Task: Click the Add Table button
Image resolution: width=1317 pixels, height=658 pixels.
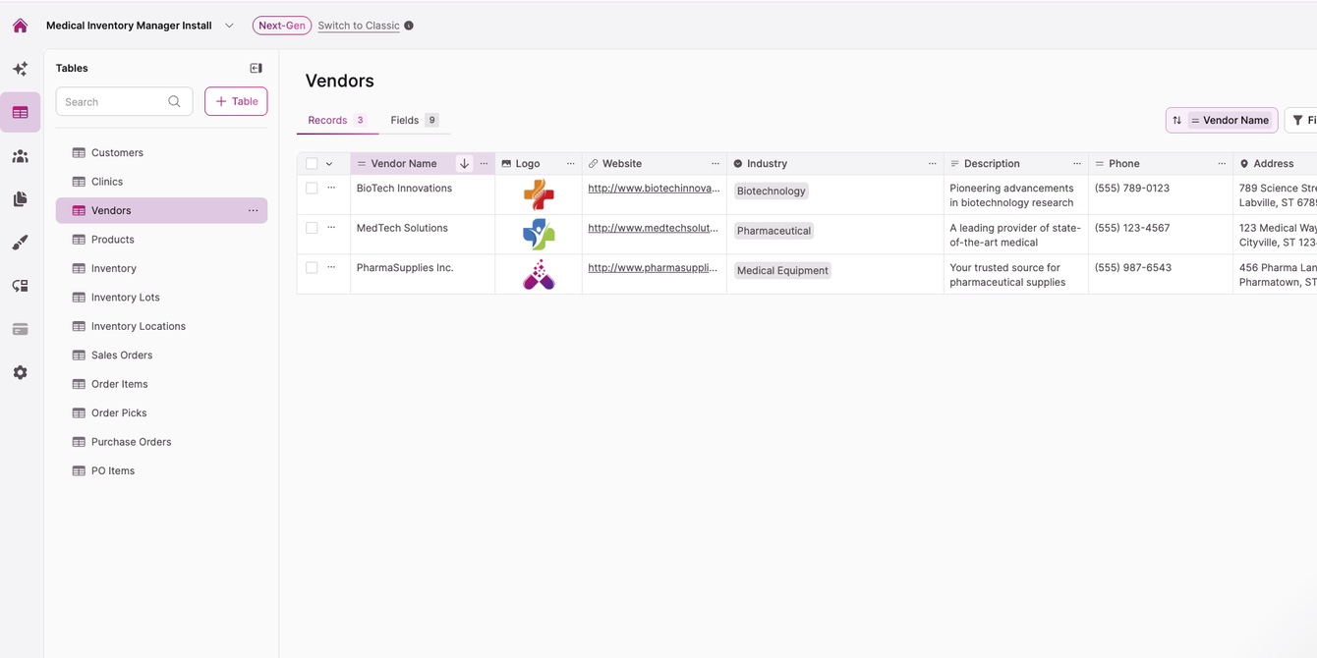Action: [236, 101]
